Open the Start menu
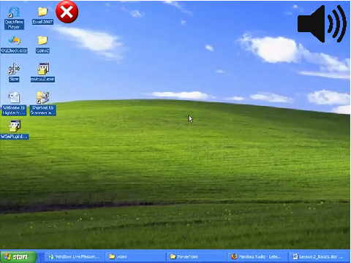The image size is (351, 263). 18,256
